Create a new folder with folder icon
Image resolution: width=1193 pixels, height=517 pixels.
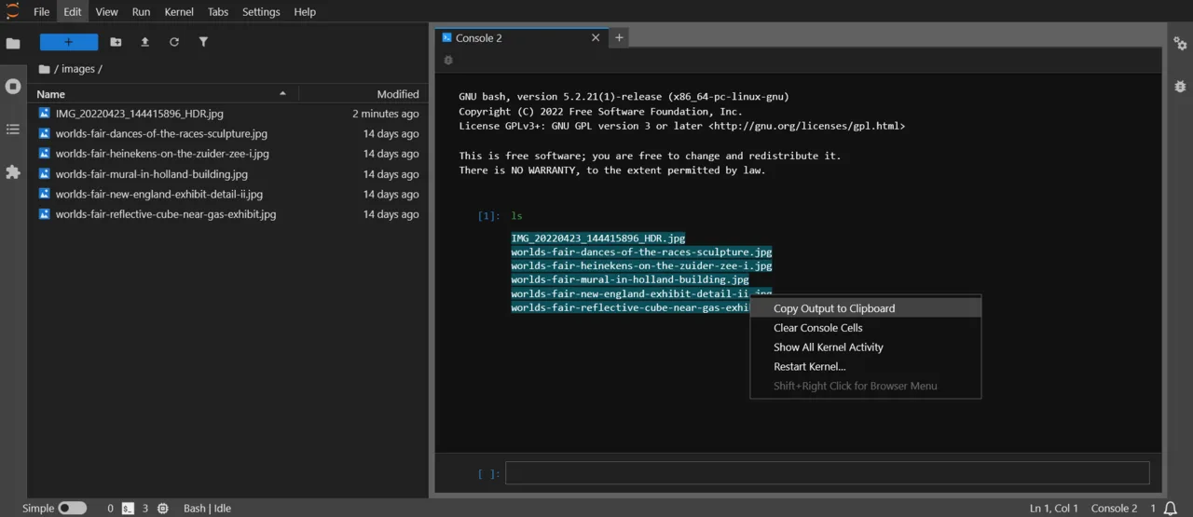click(116, 42)
